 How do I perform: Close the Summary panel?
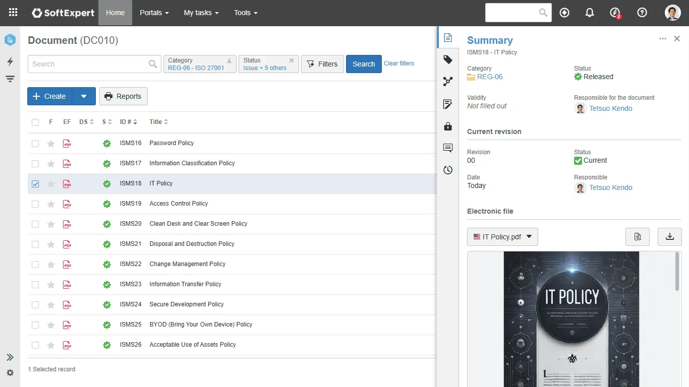coord(677,39)
